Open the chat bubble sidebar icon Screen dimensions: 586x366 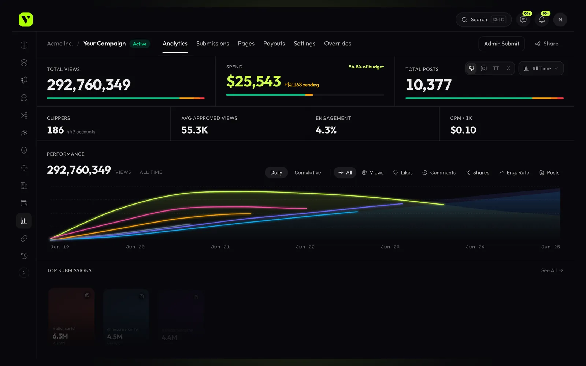click(24, 98)
